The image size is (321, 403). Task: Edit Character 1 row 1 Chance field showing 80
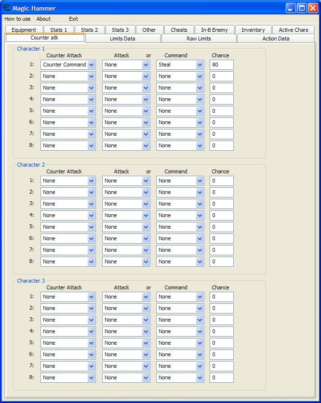[x=221, y=65]
